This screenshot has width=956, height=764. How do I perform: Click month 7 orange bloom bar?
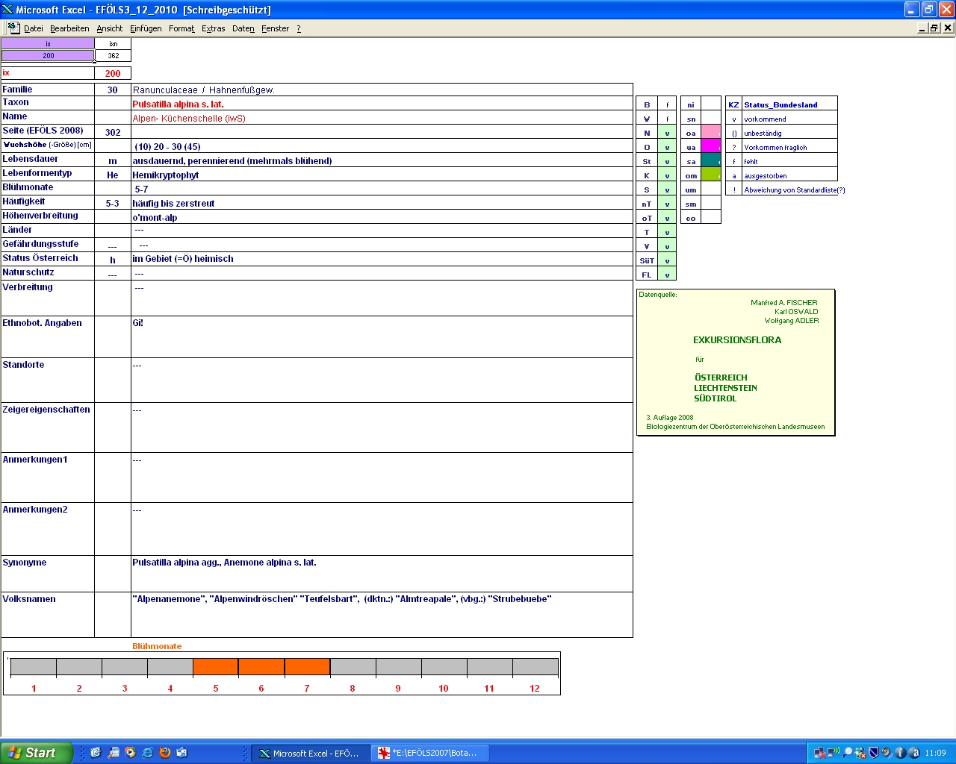point(307,666)
